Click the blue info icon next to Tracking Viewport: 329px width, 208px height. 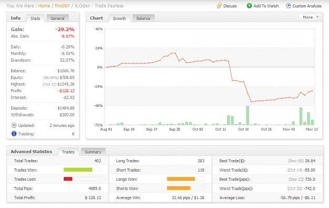14,134
